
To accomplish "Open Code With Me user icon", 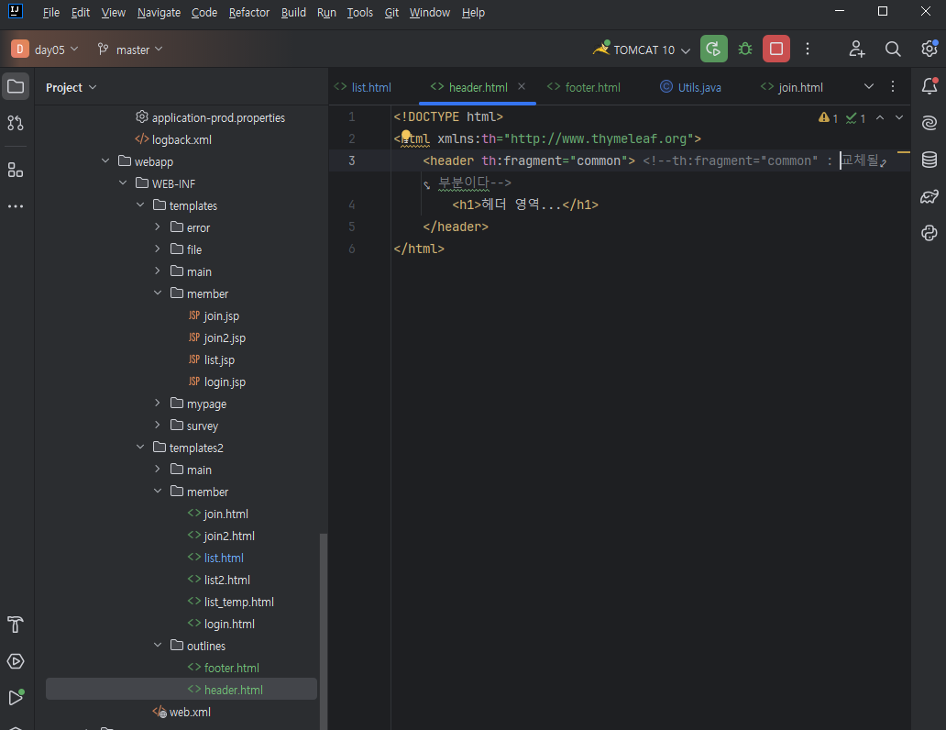I will click(857, 49).
